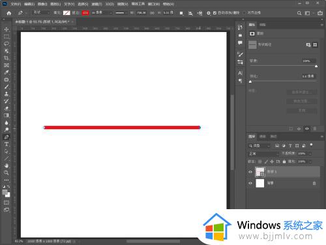The width and height of the screenshot is (326, 245).
Task: Open the layer blending mode dropdown
Action: point(263,154)
